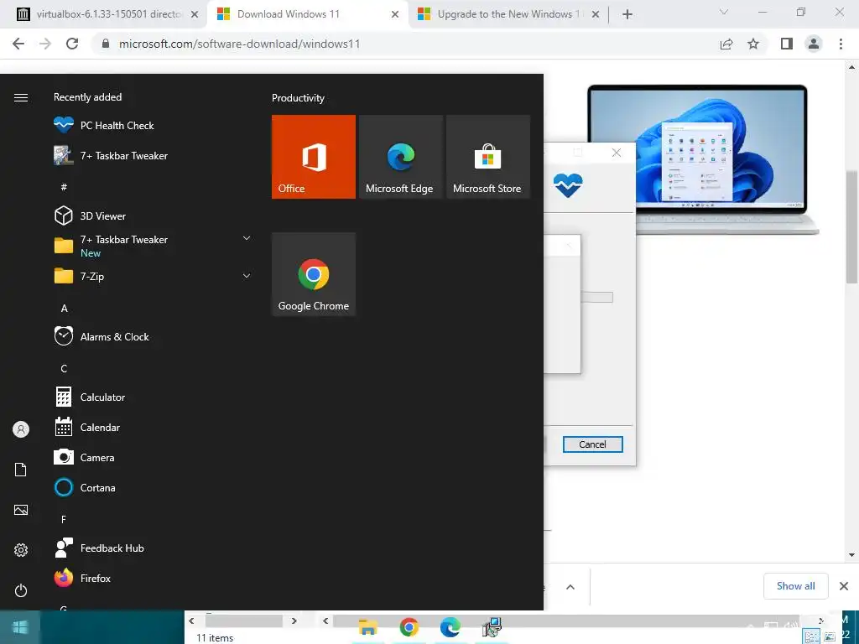
Task: Click the Office tile
Action: tap(314, 157)
